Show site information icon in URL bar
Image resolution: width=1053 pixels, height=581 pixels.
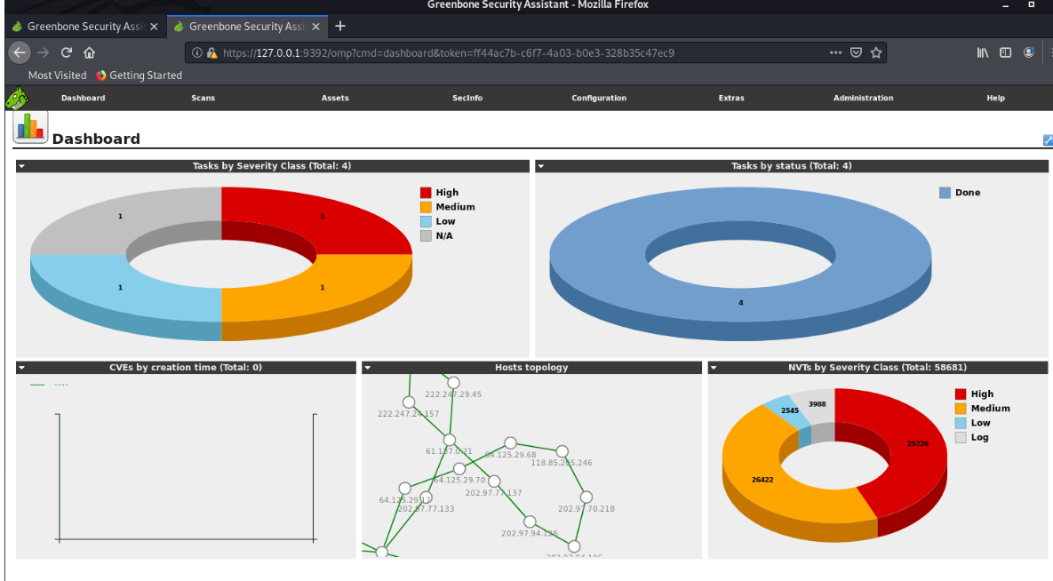point(196,52)
